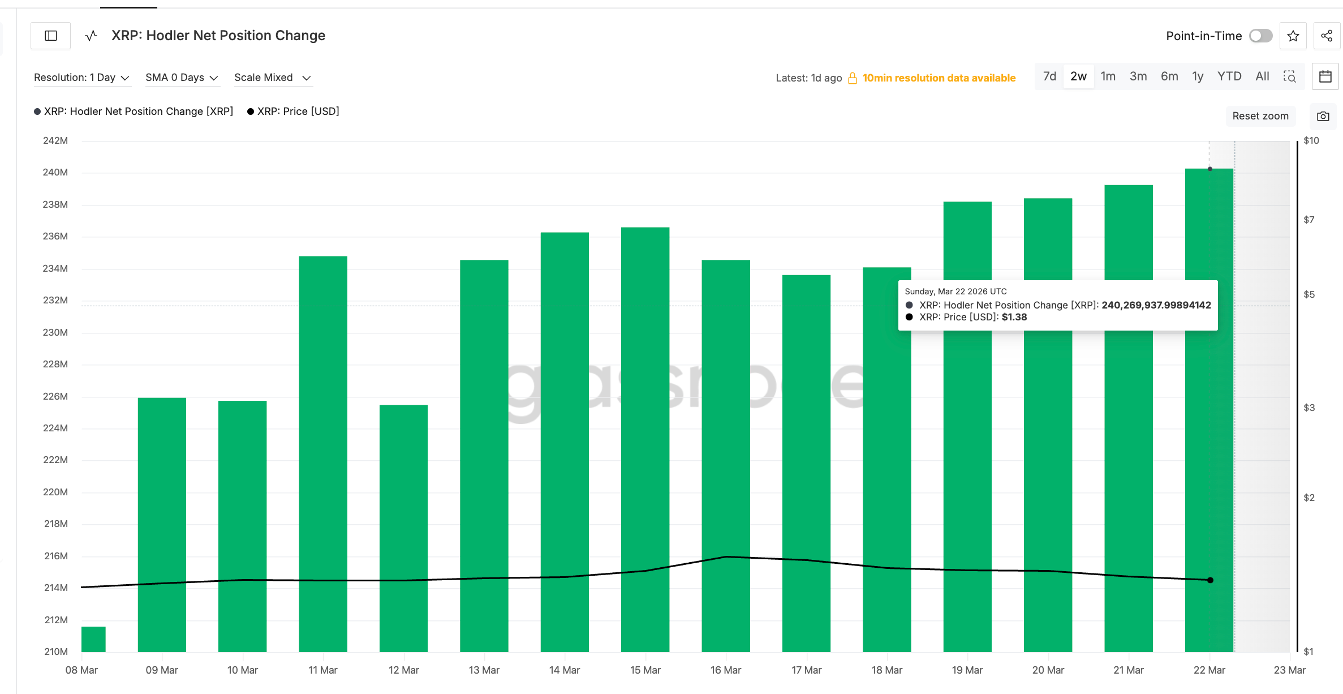This screenshot has height=694, width=1343.
Task: Click the camera screenshot icon
Action: coord(1323,116)
